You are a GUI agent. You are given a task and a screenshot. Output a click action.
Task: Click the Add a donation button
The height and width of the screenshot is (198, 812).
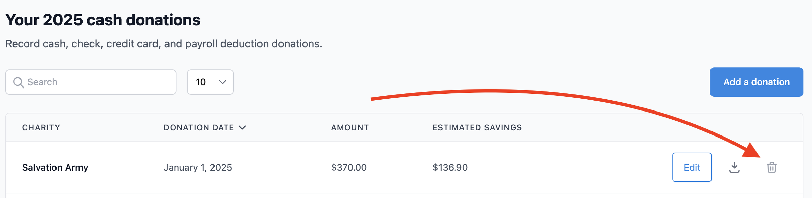(x=757, y=82)
